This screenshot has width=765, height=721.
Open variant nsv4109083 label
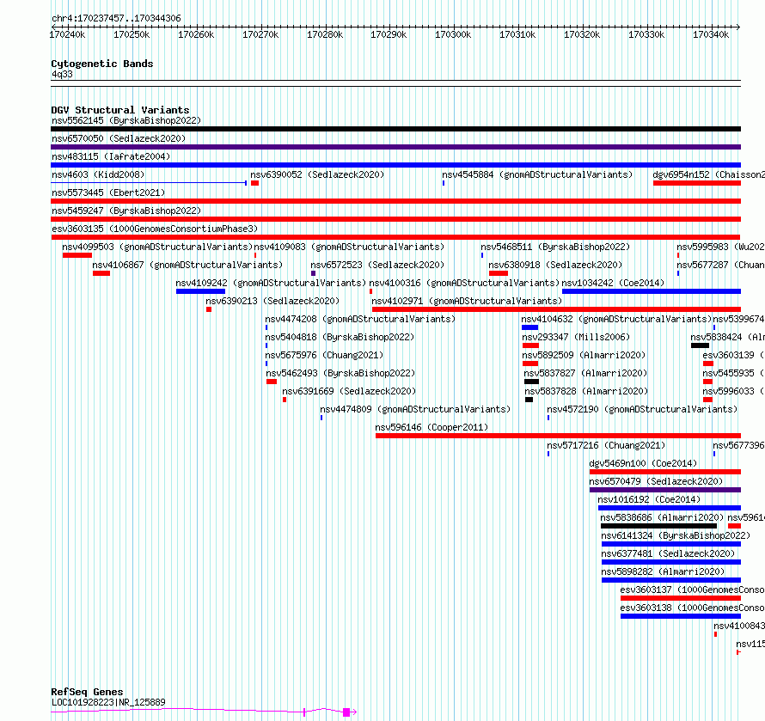click(349, 247)
